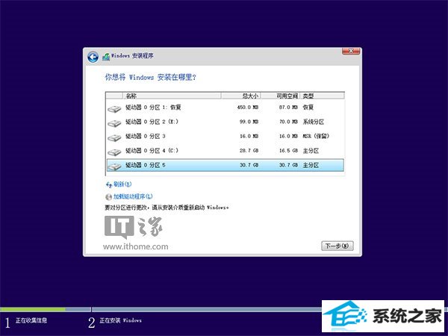The image size is (448, 336).
Task: Select row 驱动器 0 分区 2 (E:)
Action: [225, 122]
